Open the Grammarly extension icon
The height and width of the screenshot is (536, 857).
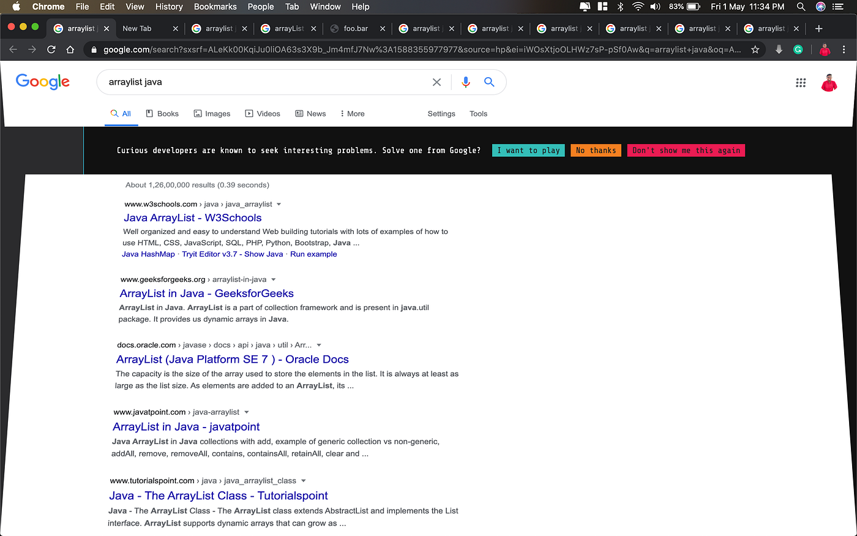[798, 50]
